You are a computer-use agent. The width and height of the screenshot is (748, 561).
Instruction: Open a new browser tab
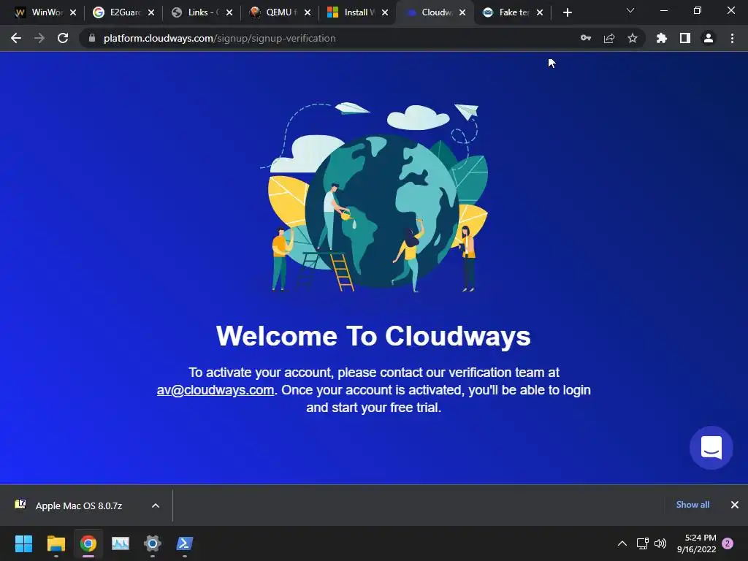pyautogui.click(x=567, y=13)
